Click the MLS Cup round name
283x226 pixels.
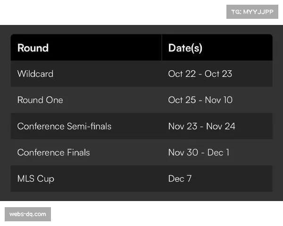(36, 179)
